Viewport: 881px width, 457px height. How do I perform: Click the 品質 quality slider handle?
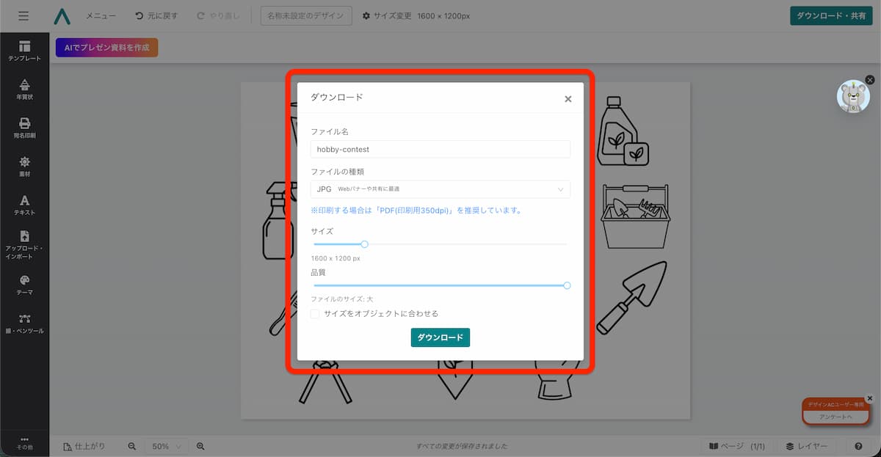567,285
